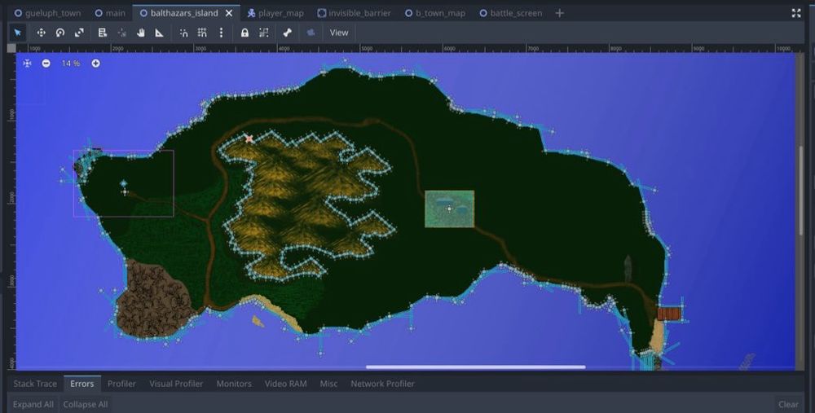The image size is (815, 413).
Task: Select the arrow Select Mode tool
Action: tap(18, 33)
